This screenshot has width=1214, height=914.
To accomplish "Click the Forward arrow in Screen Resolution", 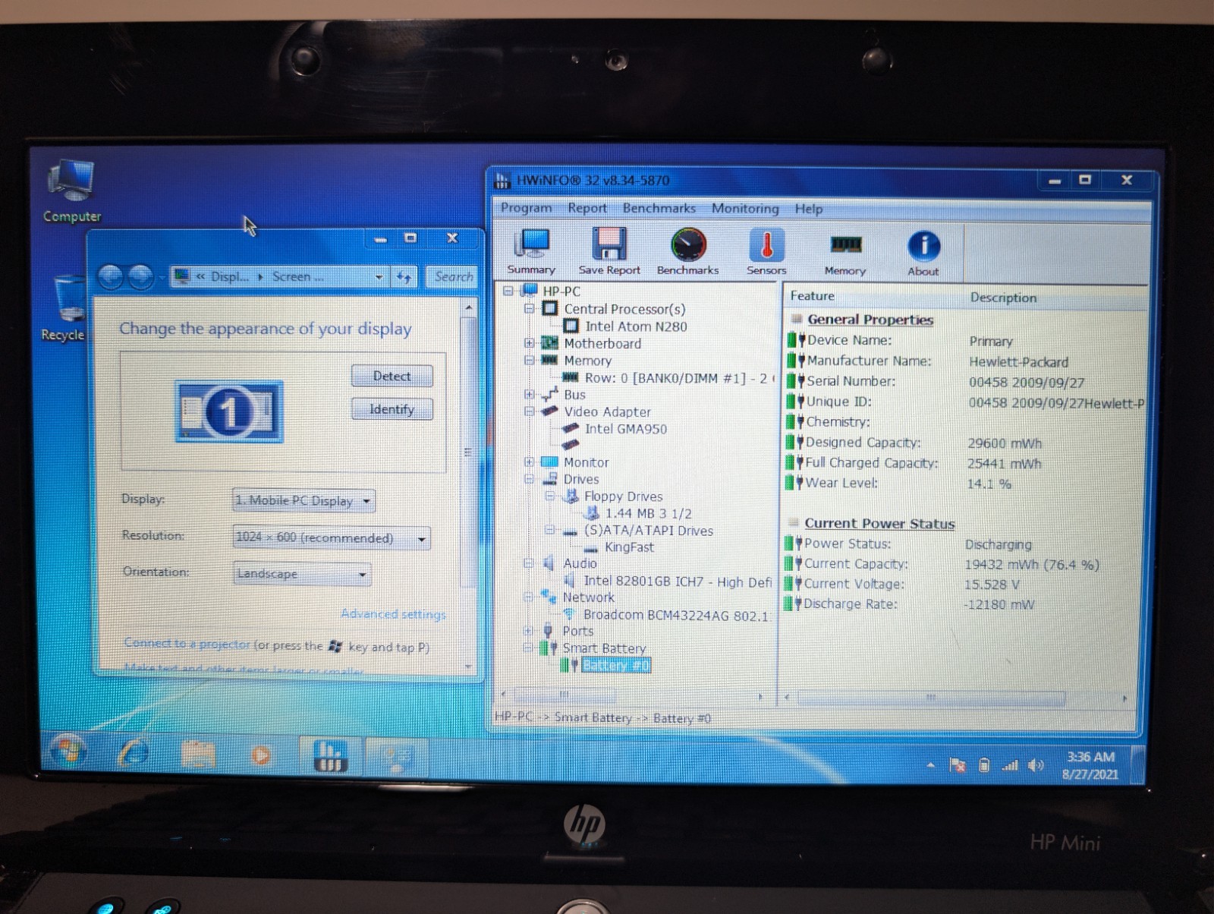I will click(141, 277).
